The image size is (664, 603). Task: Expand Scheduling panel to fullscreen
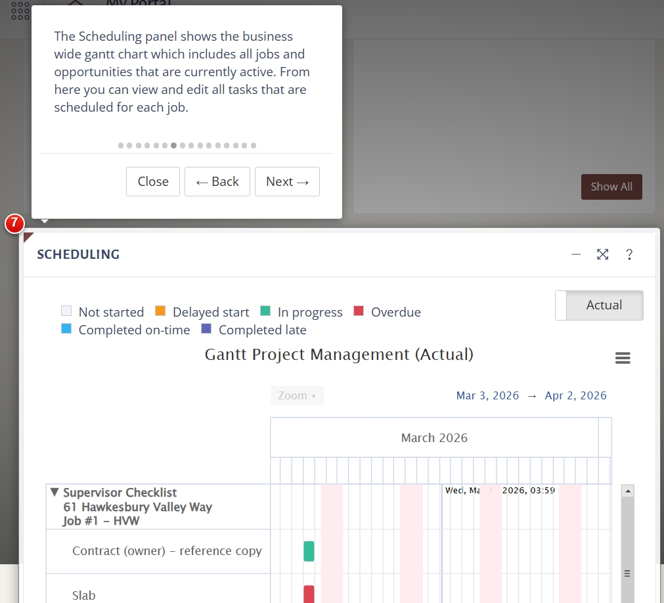tap(602, 254)
